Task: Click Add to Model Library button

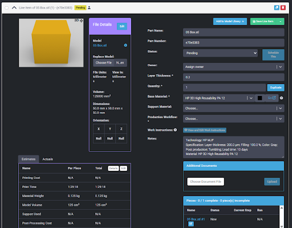Action: [x=230, y=21]
